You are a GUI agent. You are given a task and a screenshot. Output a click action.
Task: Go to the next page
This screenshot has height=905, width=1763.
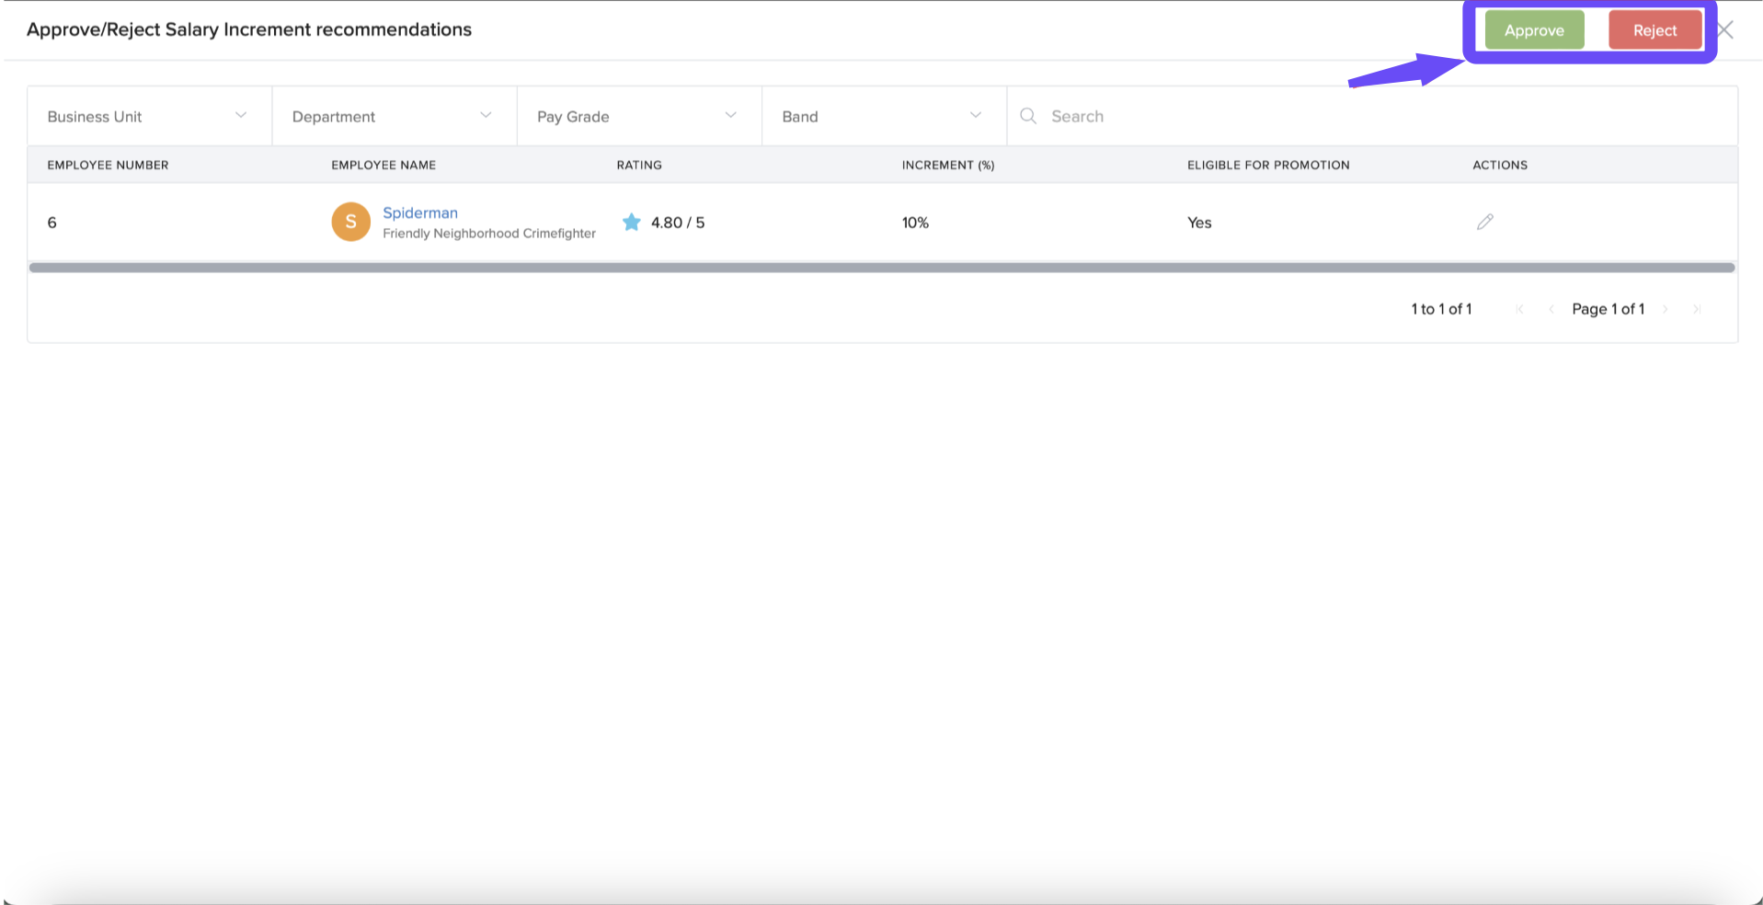pos(1666,310)
